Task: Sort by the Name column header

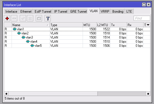Action: click(x=31, y=25)
